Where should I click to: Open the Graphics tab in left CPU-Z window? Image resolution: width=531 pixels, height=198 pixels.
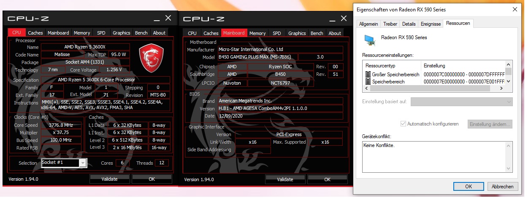click(122, 33)
